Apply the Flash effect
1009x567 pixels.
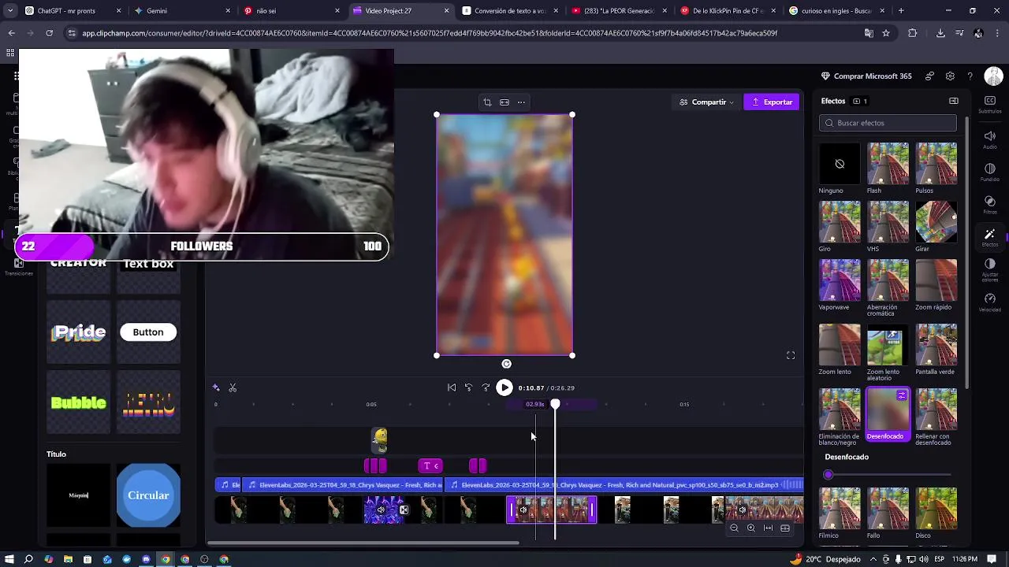888,164
